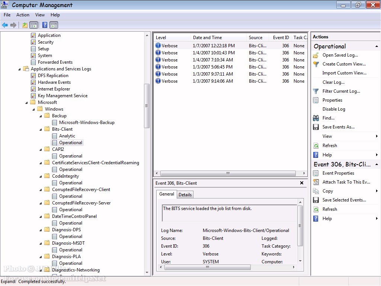Image resolution: width=381 pixels, height=286 pixels.
Task: Click the Security log icon in tree
Action: 33,42
